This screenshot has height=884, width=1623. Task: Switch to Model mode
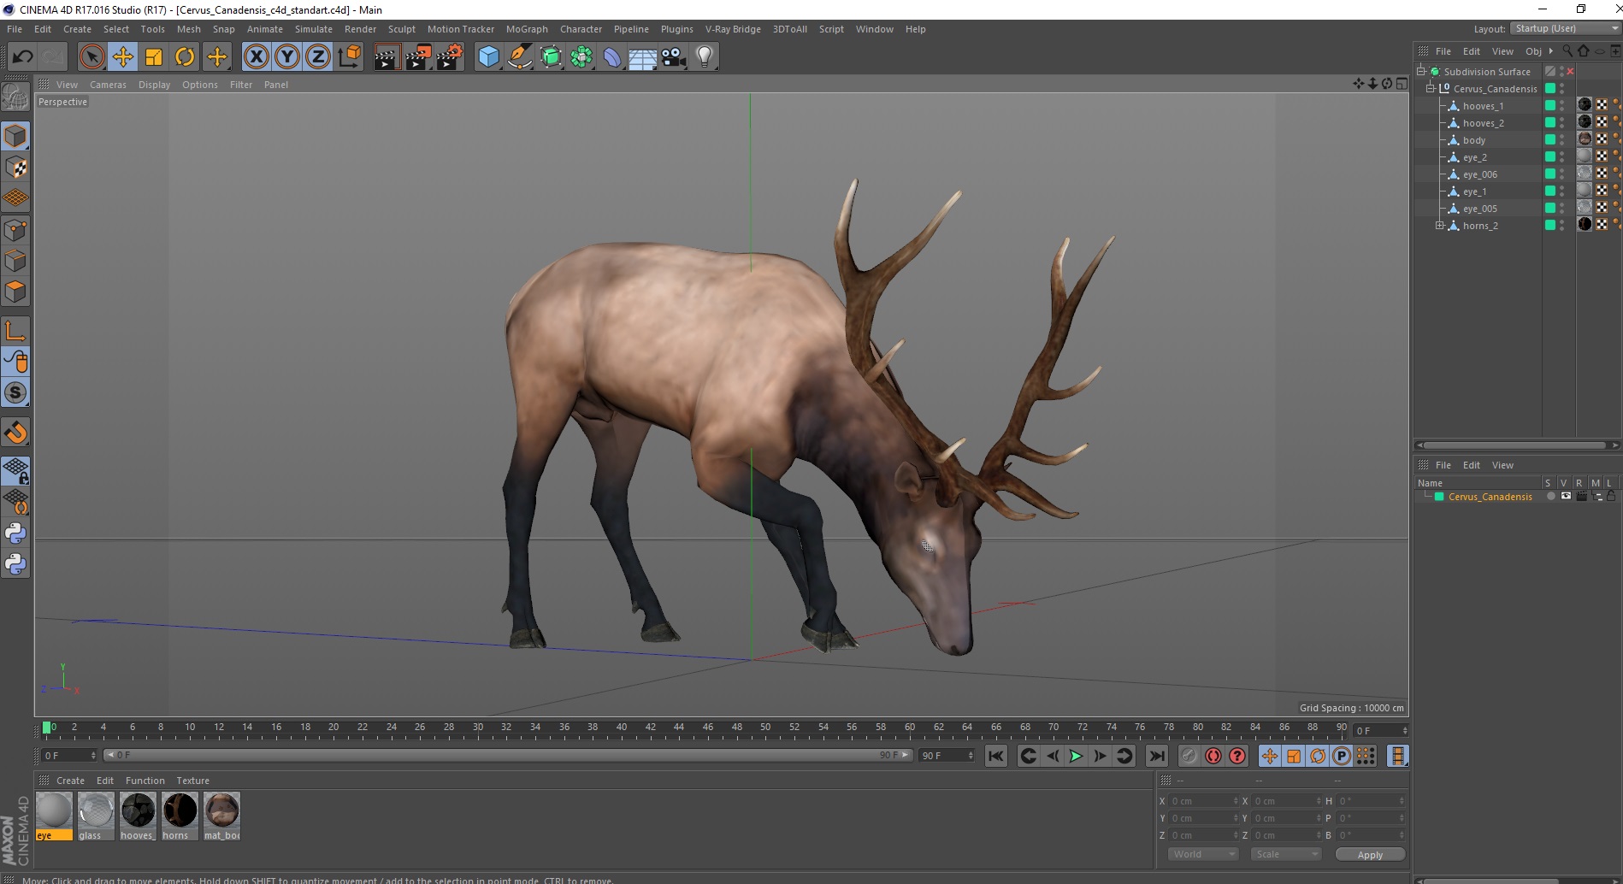coord(15,137)
